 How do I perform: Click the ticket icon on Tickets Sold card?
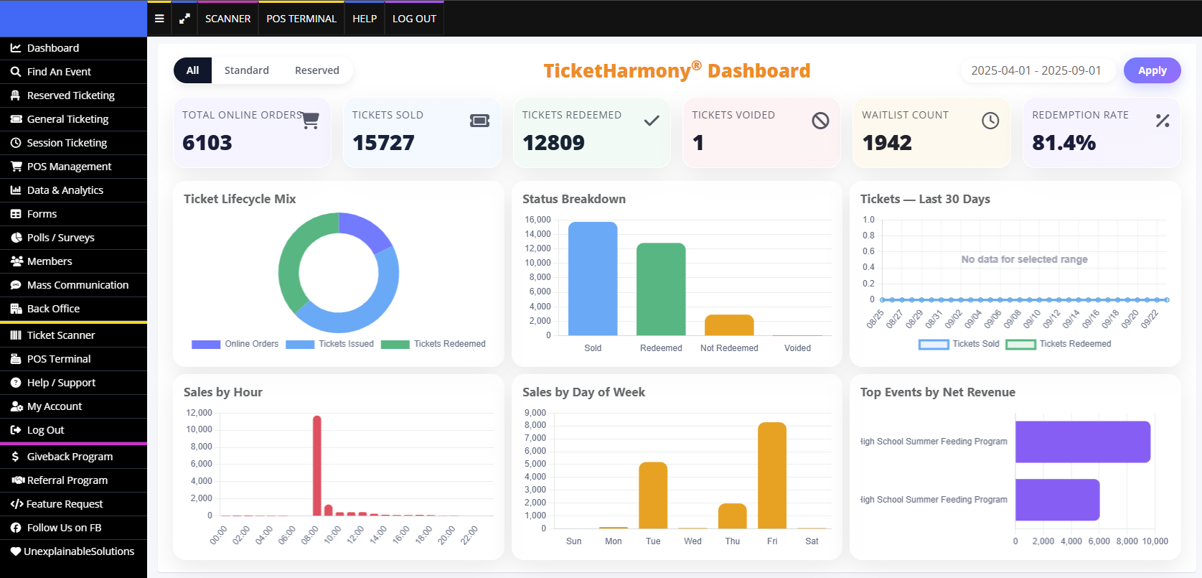click(479, 121)
